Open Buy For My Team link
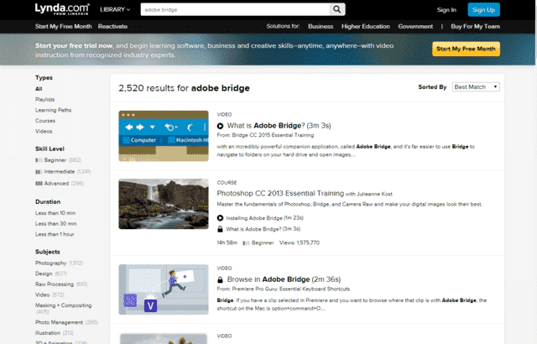The image size is (537, 344). 476,26
